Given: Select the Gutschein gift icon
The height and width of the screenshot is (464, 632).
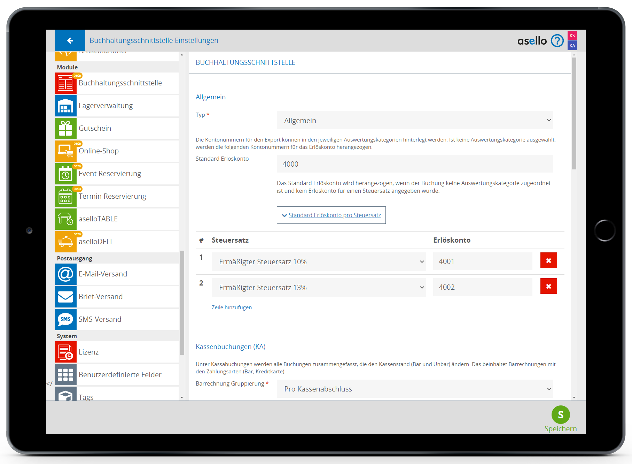Looking at the screenshot, I should [x=65, y=129].
